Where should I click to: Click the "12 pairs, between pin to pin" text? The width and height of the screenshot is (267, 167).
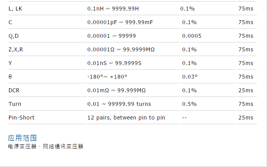pyautogui.click(x=126, y=118)
